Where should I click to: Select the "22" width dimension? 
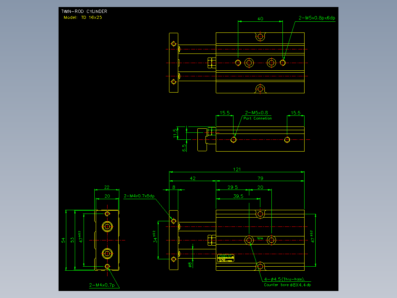pyautogui.click(x=107, y=187)
